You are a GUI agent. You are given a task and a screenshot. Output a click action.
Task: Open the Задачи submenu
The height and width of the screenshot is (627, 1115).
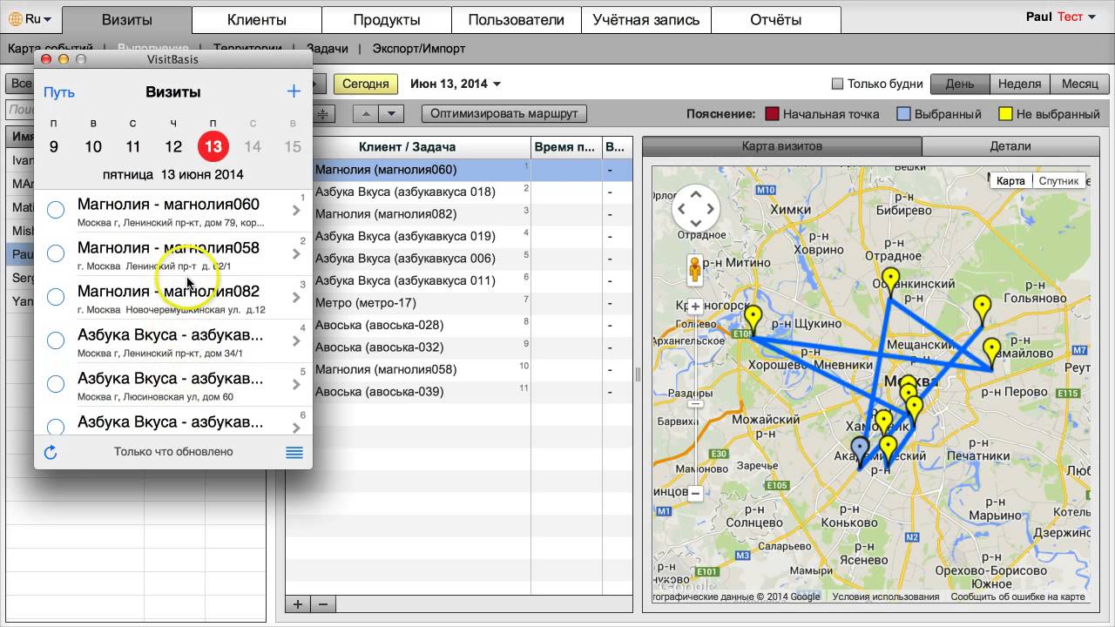point(329,49)
